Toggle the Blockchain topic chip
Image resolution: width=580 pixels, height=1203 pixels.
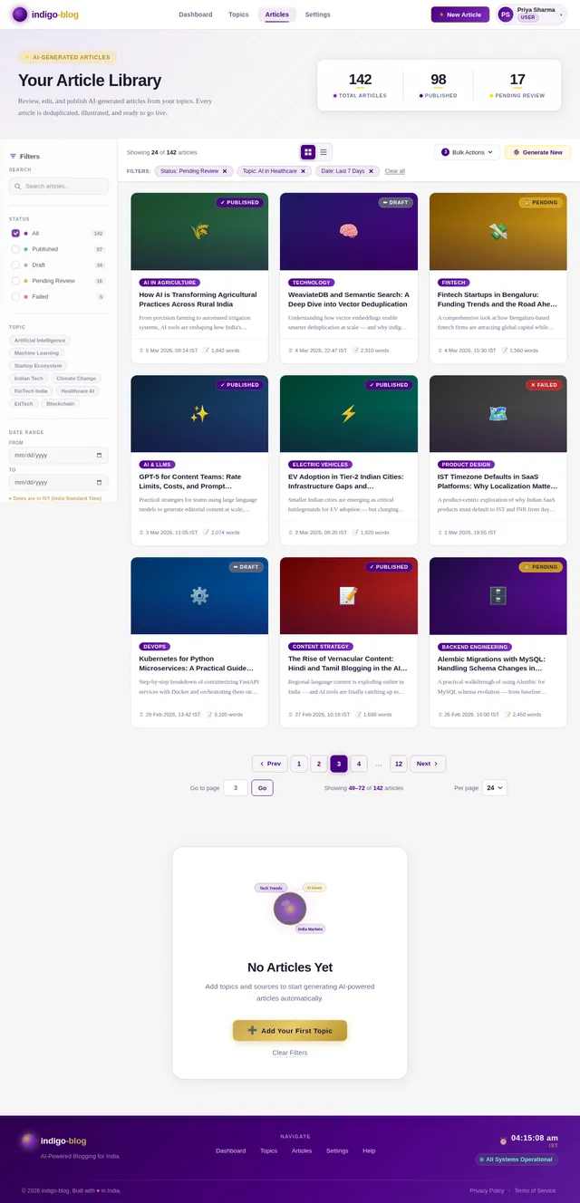(61, 404)
